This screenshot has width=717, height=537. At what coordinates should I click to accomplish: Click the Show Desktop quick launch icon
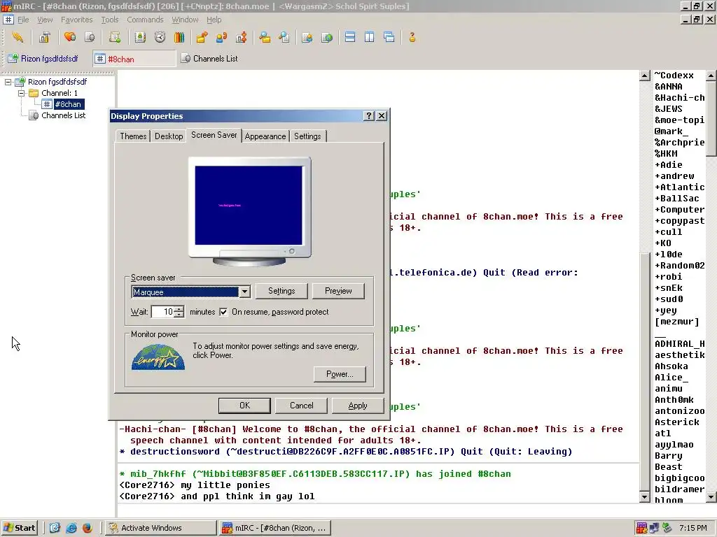(x=55, y=528)
